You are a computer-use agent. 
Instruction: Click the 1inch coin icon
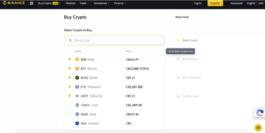pyautogui.click(x=77, y=105)
